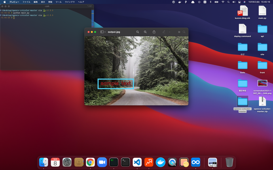Launch Google Chrome from the Dock

pos(90,162)
